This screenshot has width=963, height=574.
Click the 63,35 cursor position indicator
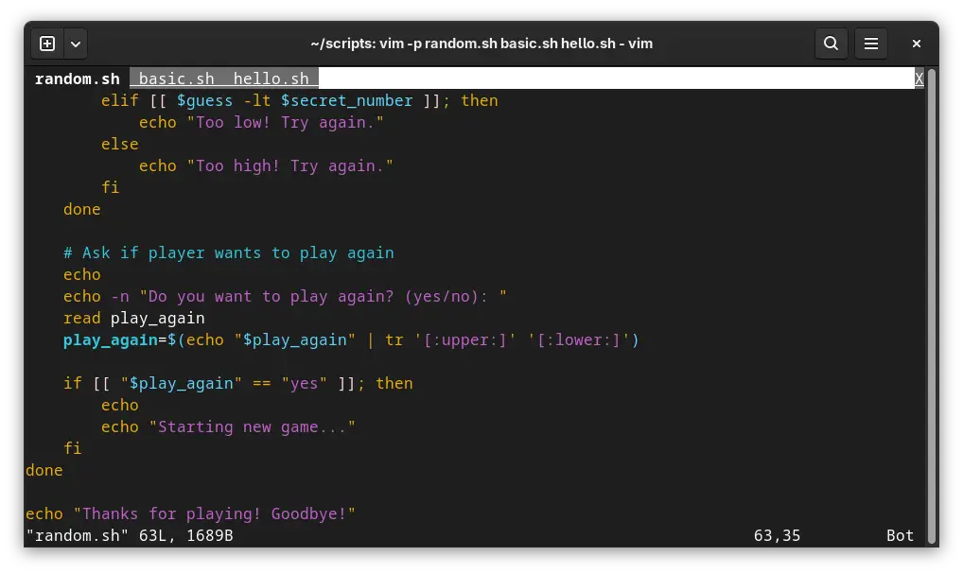tap(776, 535)
